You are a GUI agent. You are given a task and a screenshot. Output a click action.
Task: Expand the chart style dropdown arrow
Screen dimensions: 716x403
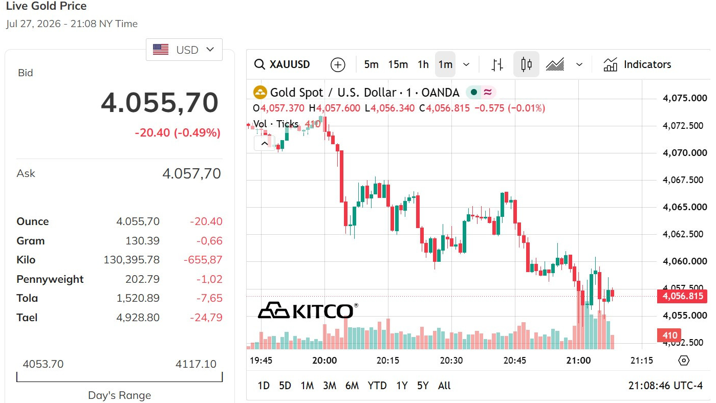coord(579,64)
